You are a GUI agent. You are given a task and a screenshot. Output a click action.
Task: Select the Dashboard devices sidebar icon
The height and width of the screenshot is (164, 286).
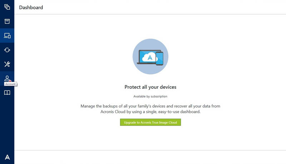(7, 35)
